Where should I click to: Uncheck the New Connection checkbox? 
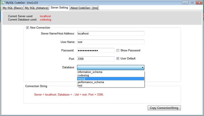[27, 28]
